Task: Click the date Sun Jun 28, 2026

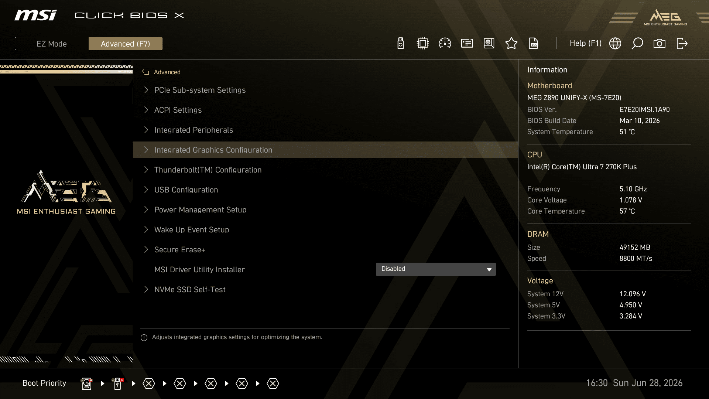Action: (x=648, y=383)
